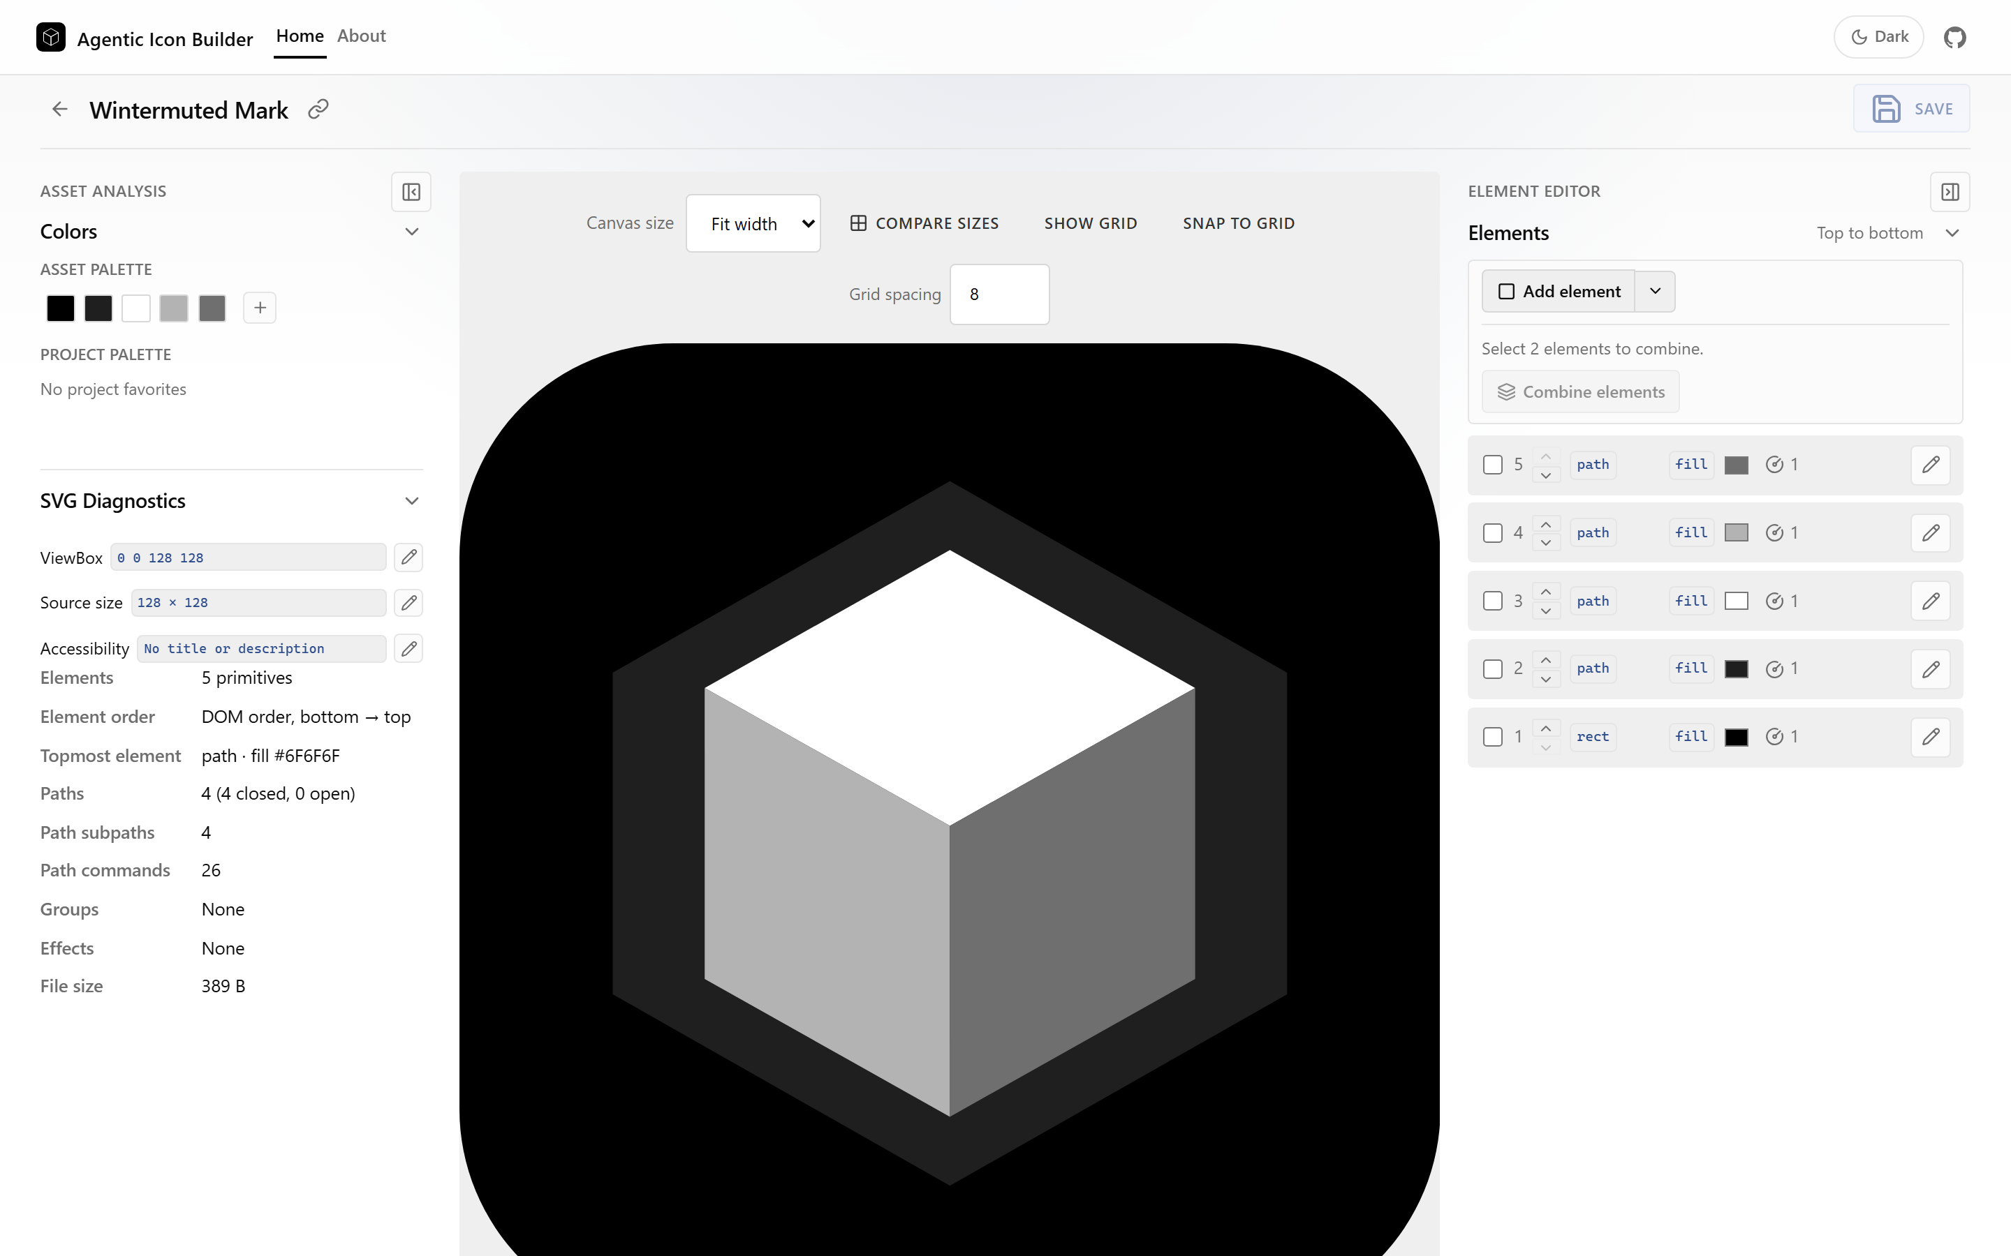Click the ViewBox value field
The image size is (2011, 1256).
tap(249, 558)
